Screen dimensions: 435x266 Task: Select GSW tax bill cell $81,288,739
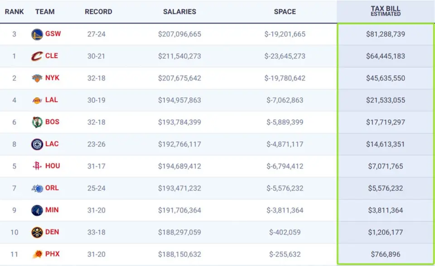pos(385,34)
